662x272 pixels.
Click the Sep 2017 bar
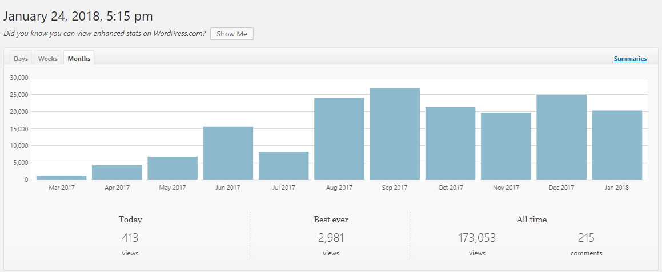395,133
